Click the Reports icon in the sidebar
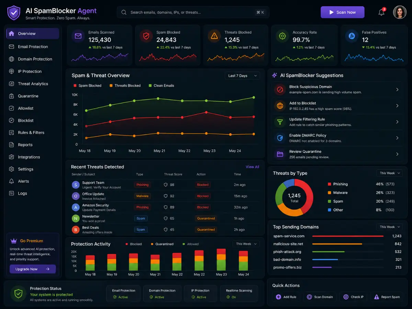Viewport: 412px width, 309px height. (11, 145)
